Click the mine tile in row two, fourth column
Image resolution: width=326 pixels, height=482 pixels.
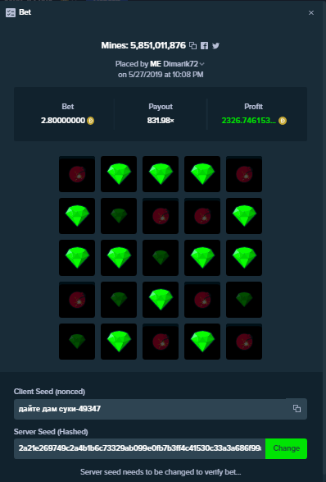(202, 216)
